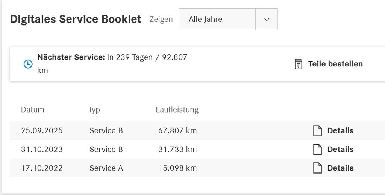Screen dimensions: 385x195
Task: Click the Zeigen label
Action: pos(161,19)
